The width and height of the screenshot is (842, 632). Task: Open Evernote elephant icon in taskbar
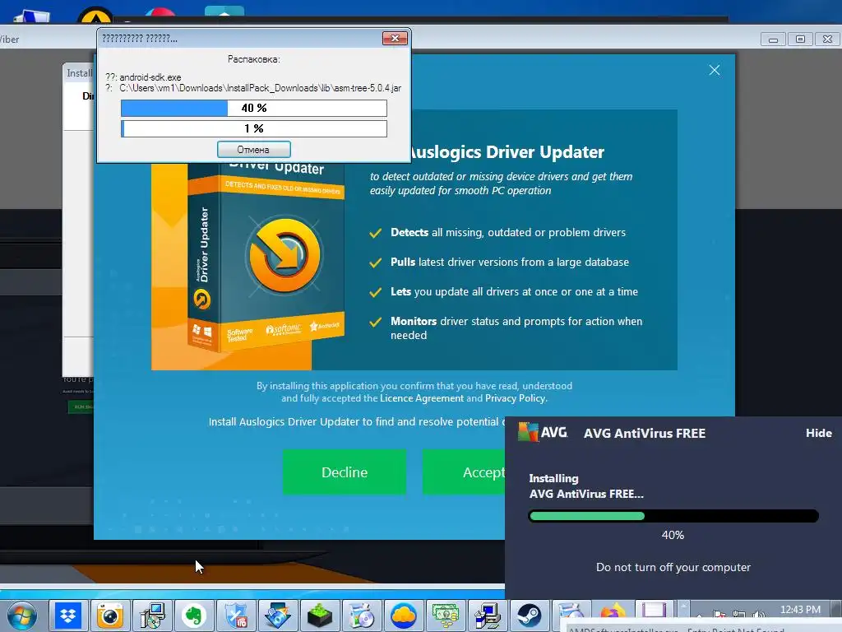(194, 616)
